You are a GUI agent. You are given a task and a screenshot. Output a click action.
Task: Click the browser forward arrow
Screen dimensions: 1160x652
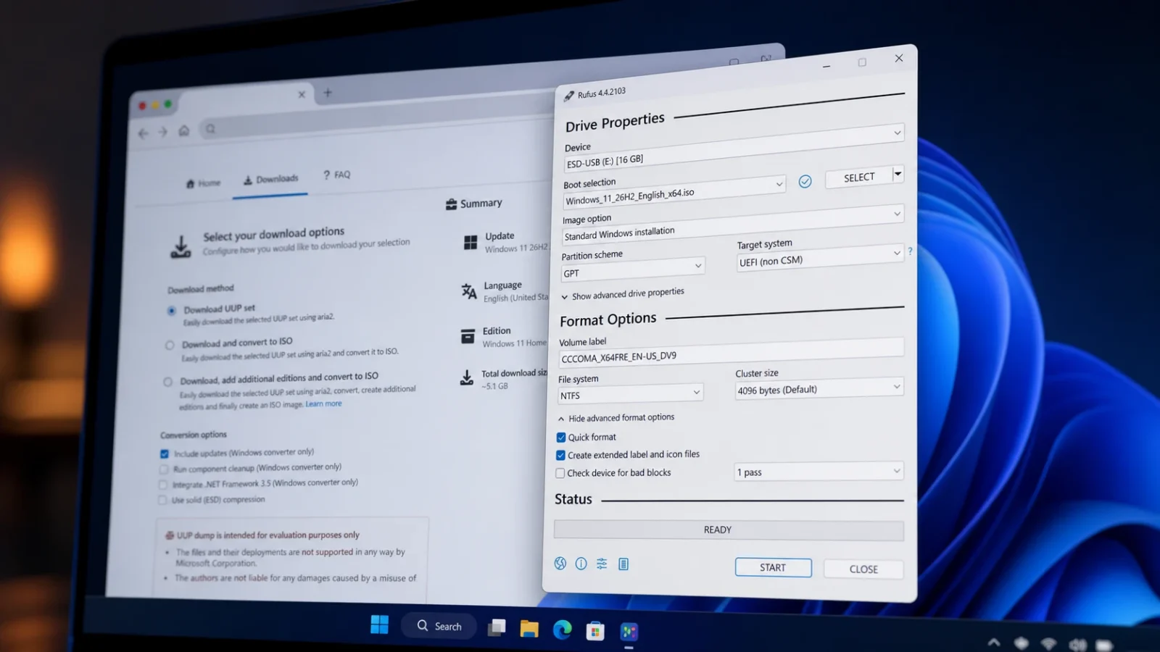pos(162,132)
